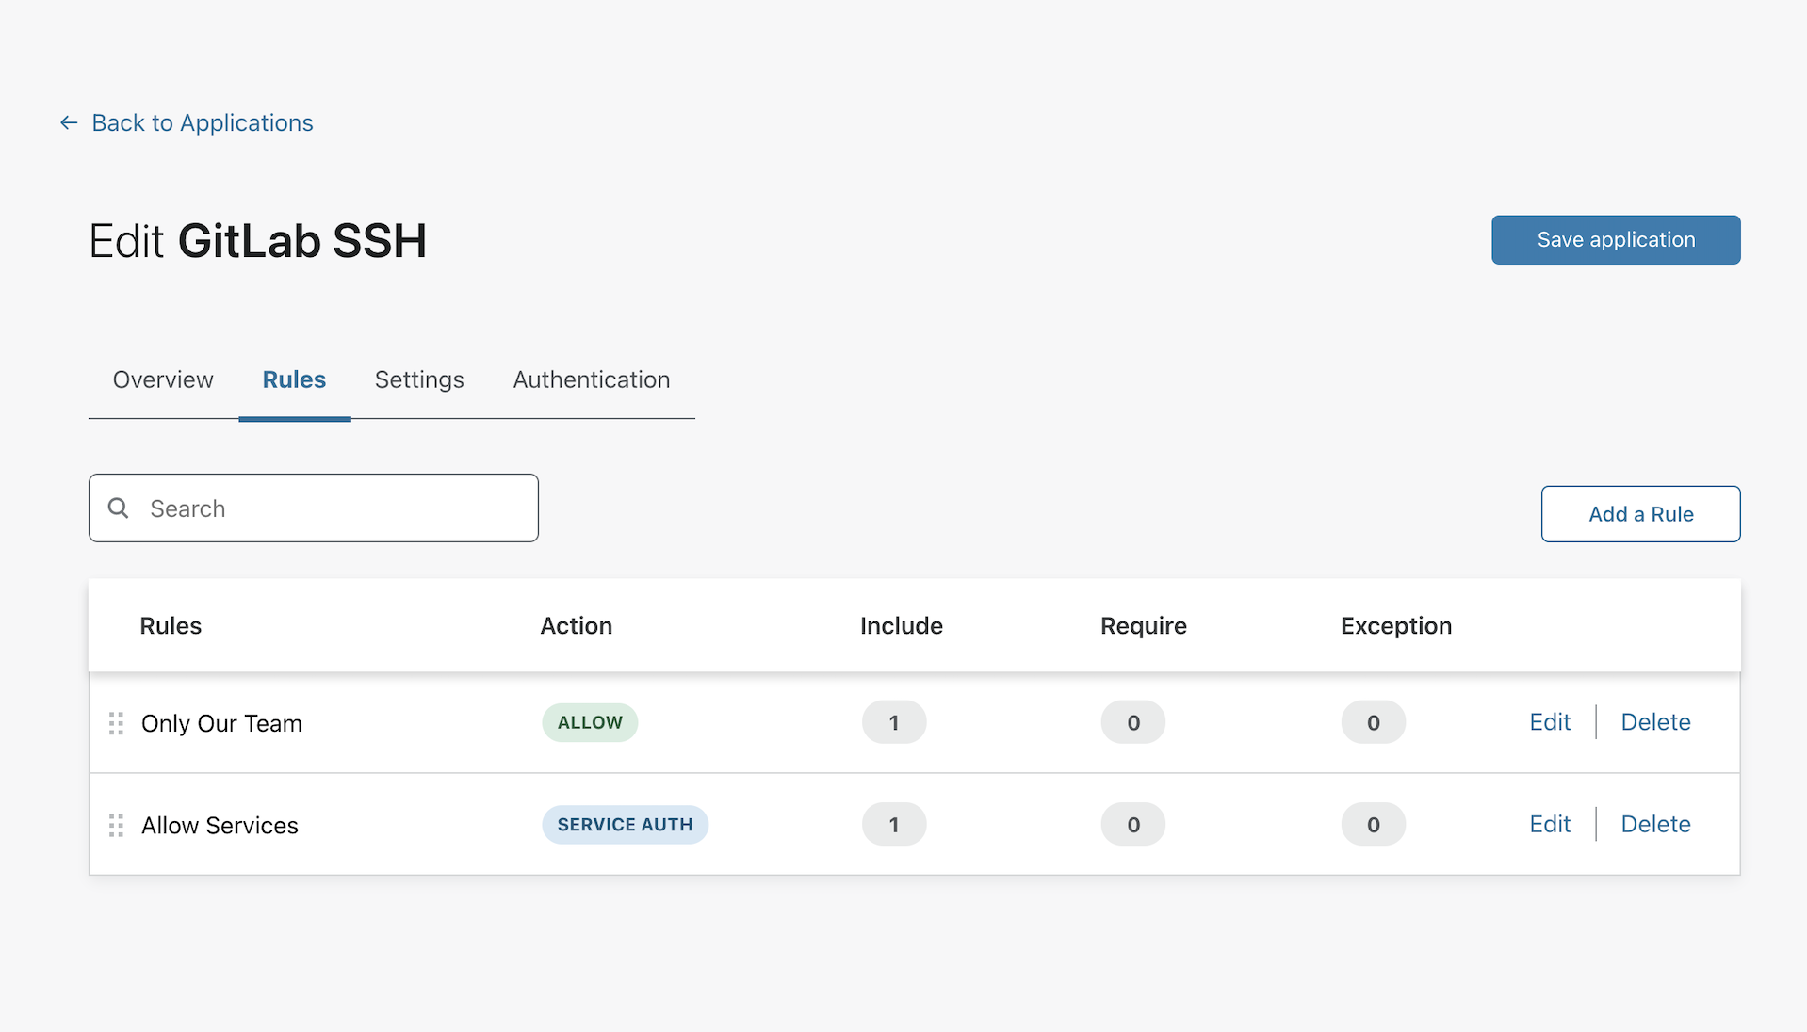Click Exception count for Allow Services
1807x1032 pixels.
(x=1373, y=825)
